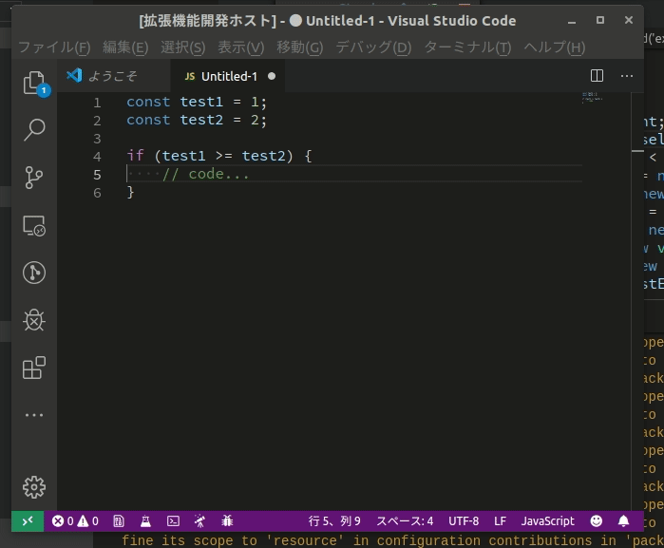This screenshot has width=664, height=548.
Task: Open the ターミナル(T) menu
Action: pos(467,47)
